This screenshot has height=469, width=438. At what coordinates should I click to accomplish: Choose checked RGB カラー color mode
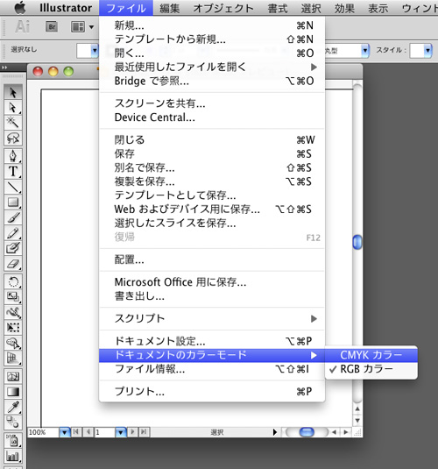tap(371, 369)
